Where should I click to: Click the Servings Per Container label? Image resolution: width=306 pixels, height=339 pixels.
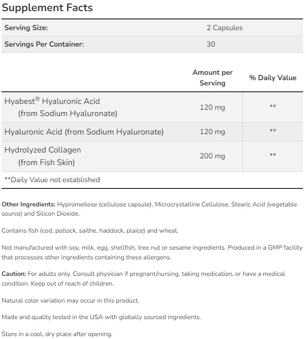pos(44,44)
